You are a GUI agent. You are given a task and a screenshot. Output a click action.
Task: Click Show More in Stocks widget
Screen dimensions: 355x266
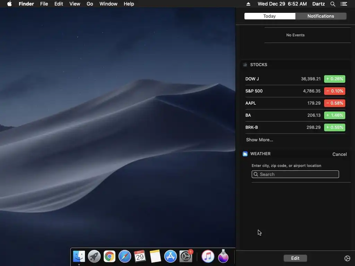[x=259, y=140]
